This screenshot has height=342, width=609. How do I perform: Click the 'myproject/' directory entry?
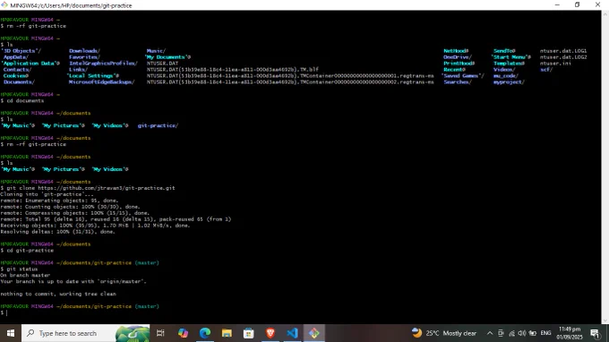[x=509, y=81]
